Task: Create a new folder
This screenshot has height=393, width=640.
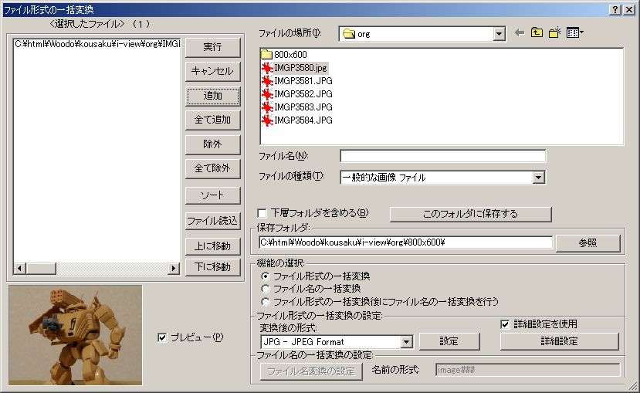Action: pyautogui.click(x=554, y=33)
